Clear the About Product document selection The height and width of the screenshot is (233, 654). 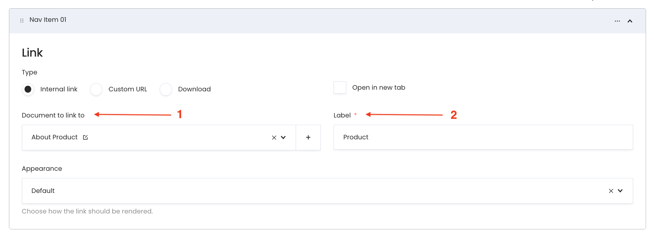click(x=274, y=137)
